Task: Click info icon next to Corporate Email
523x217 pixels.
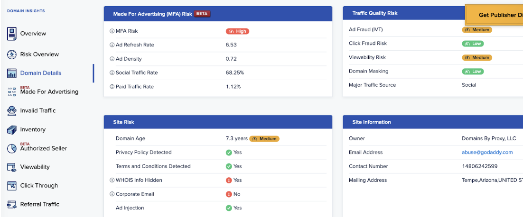Action: [112, 194]
